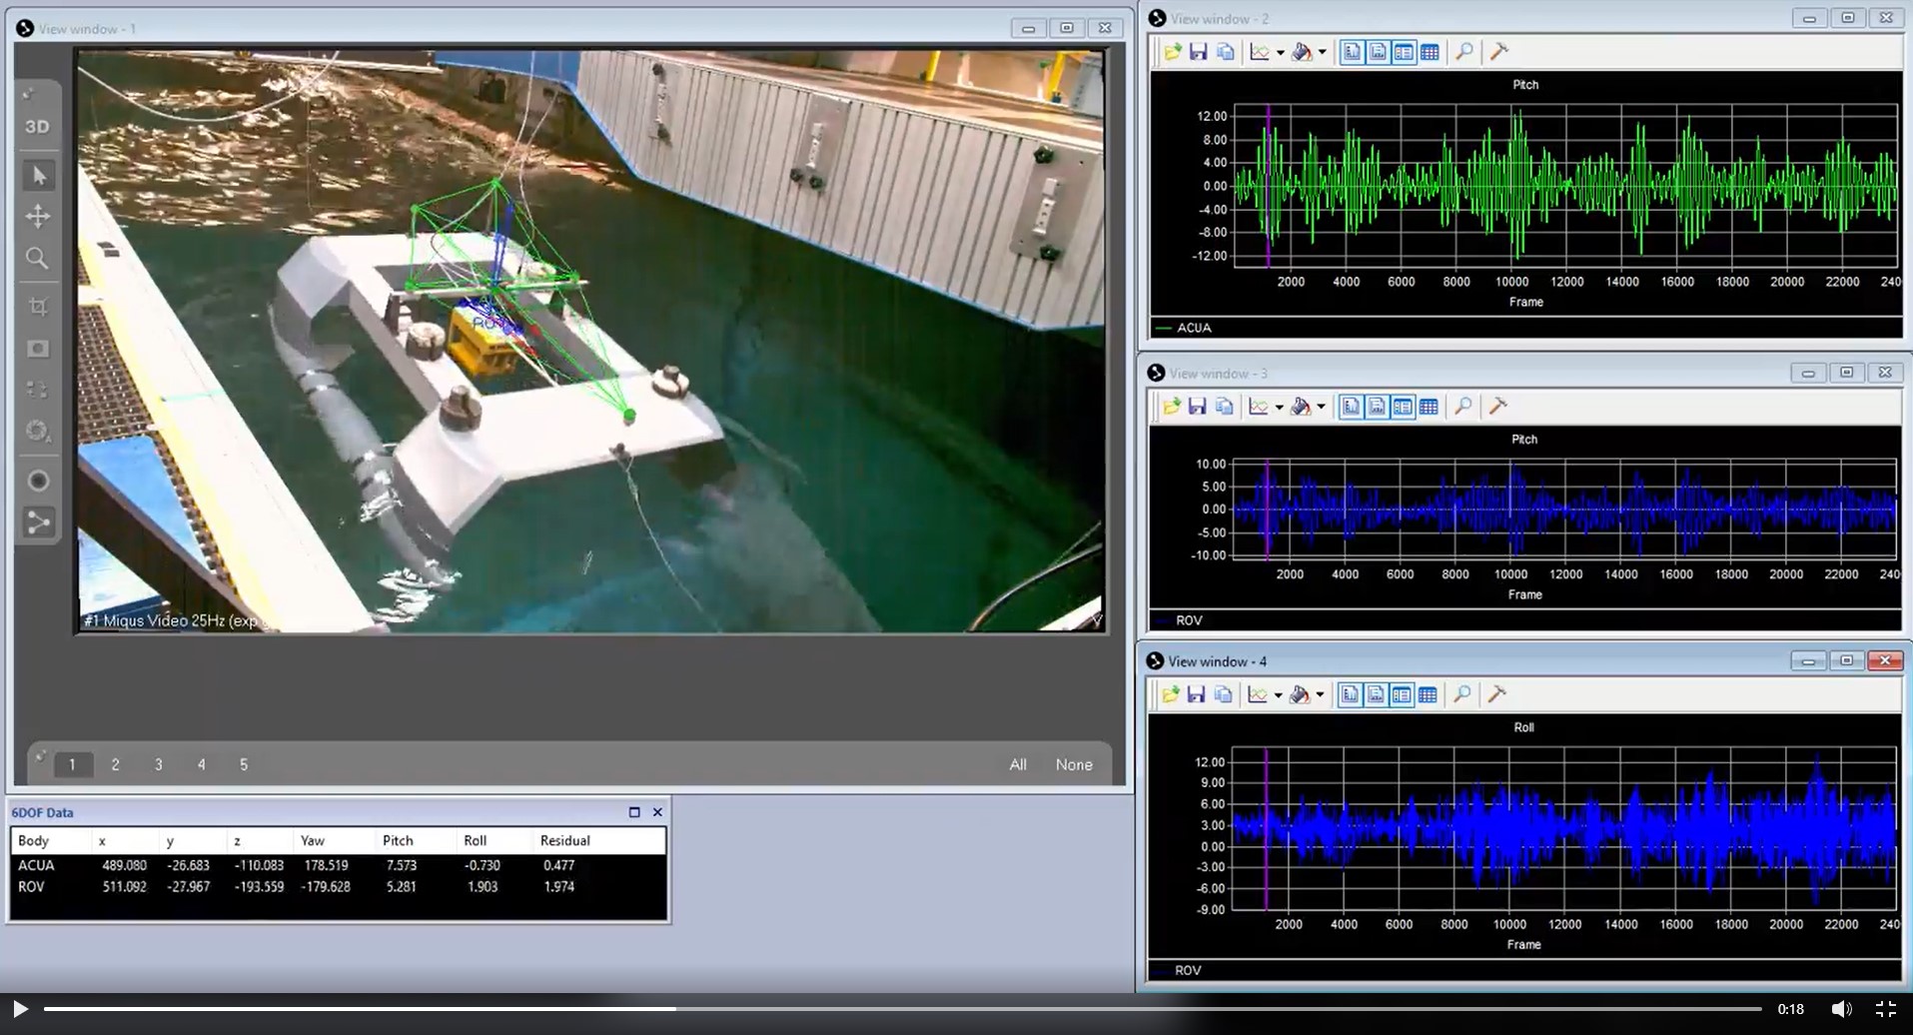Toggle second layout button in View window 2 toolbar

[x=1378, y=52]
